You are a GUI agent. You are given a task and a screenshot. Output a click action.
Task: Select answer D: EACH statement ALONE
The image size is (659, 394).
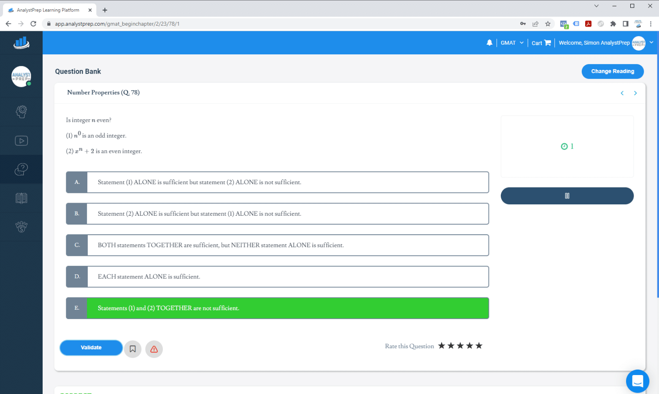click(277, 276)
